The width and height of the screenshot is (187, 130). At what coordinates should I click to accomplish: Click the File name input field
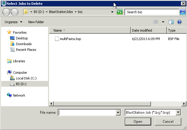coord(87,113)
